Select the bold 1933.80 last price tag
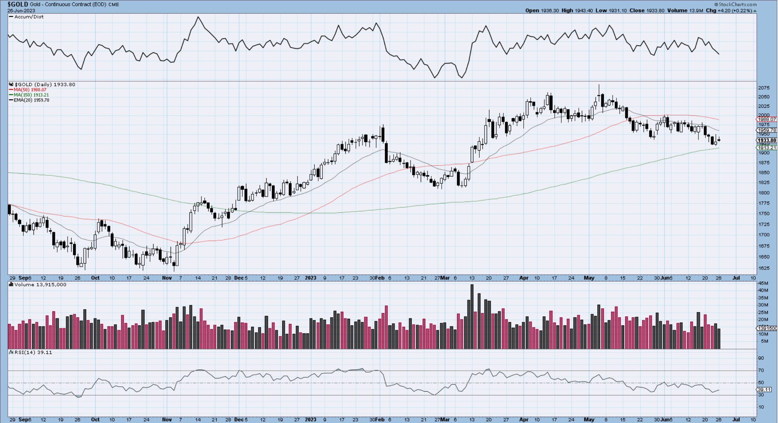This screenshot has width=778, height=423. click(x=766, y=141)
